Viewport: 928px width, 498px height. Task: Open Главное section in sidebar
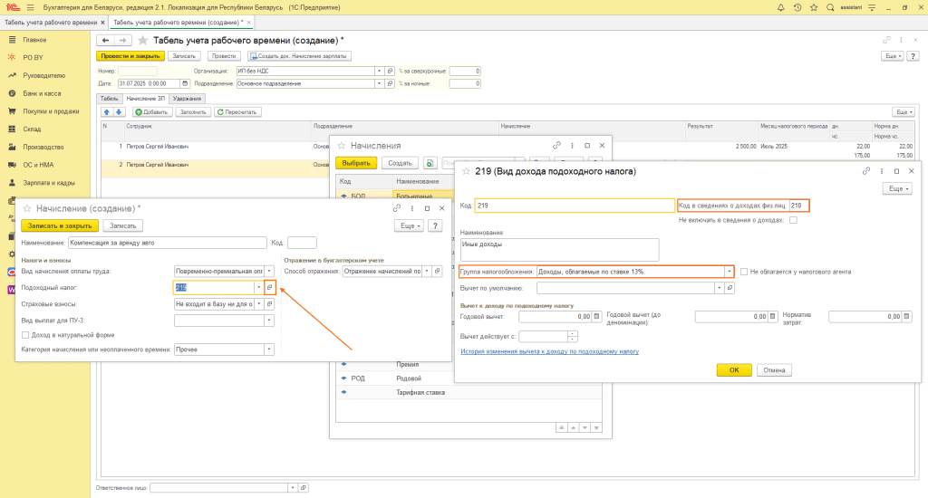34,40
